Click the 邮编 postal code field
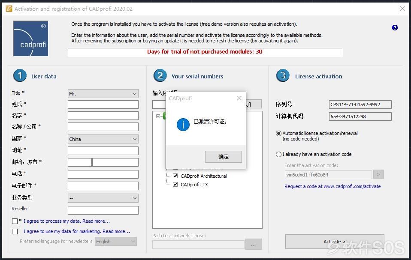The image size is (411, 260). (x=80, y=162)
